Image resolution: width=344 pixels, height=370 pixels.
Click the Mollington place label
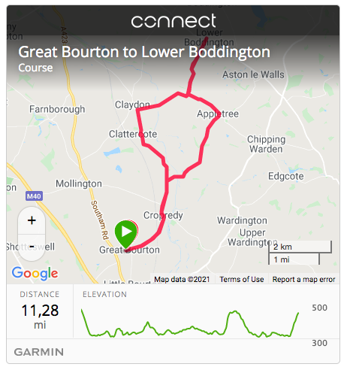click(79, 183)
